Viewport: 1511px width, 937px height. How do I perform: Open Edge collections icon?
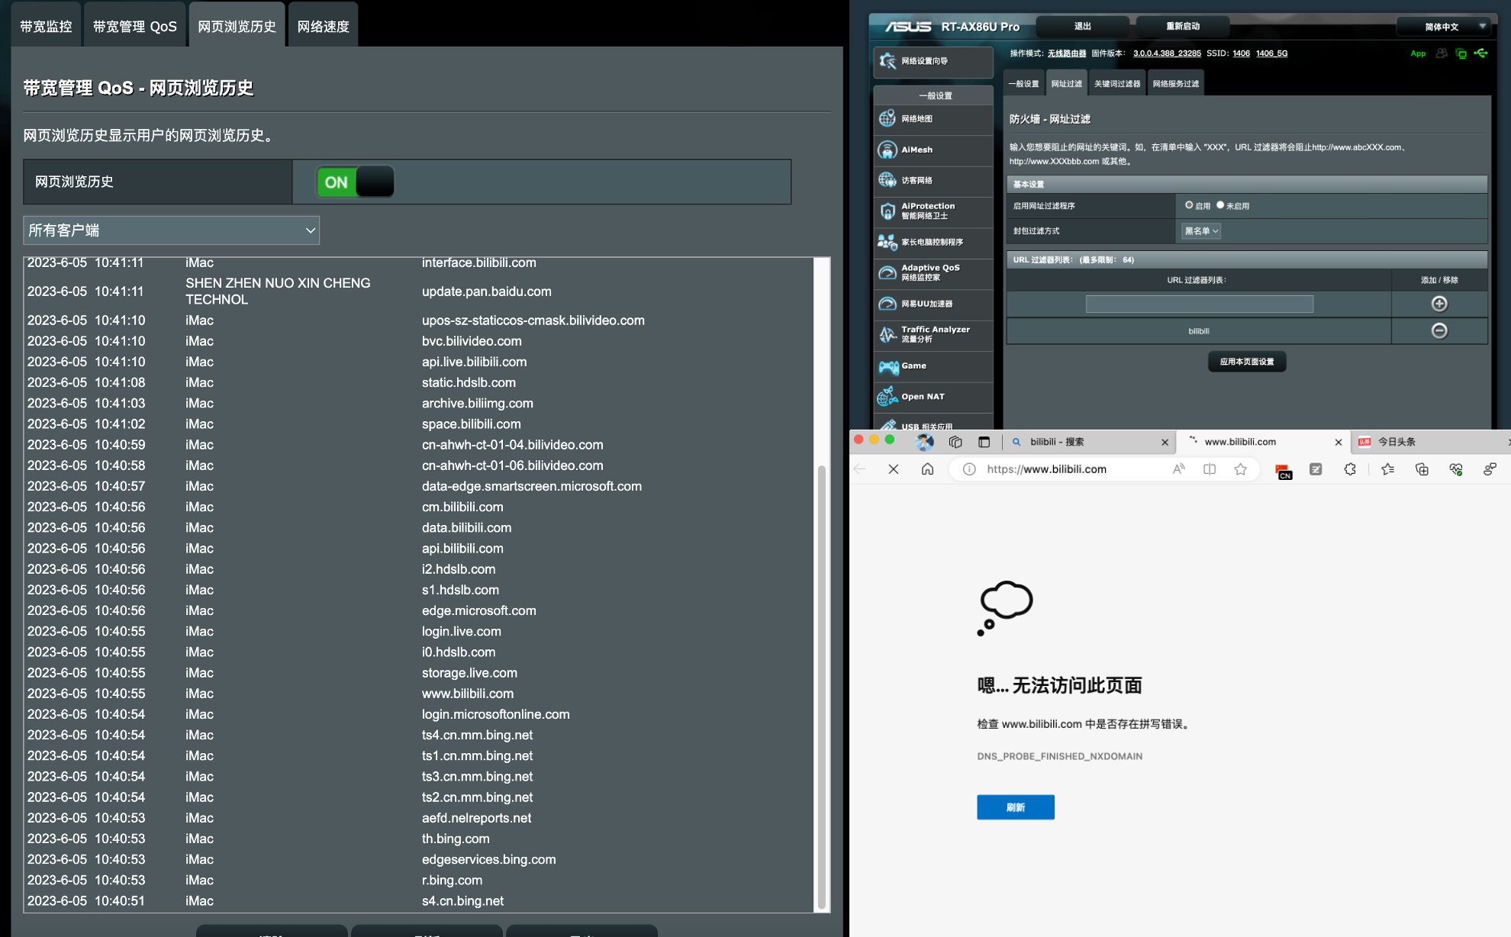[x=1422, y=469]
